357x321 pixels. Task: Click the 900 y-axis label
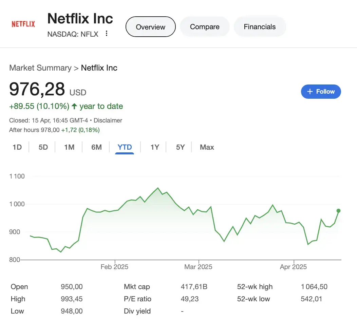coord(15,232)
